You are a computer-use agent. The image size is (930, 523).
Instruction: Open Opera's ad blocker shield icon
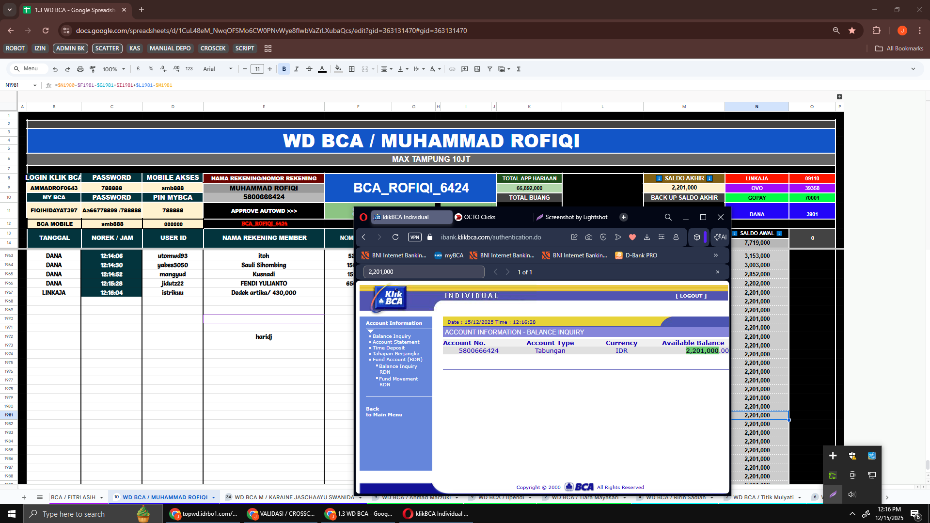603,237
